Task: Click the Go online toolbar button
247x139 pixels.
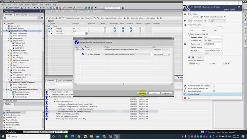Action: pos(67,8)
